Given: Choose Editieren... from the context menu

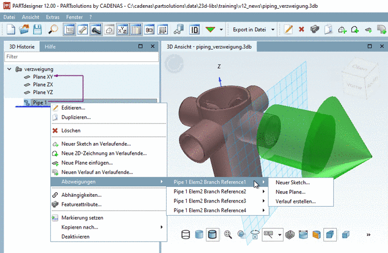Looking at the screenshot, I should [x=109, y=108].
